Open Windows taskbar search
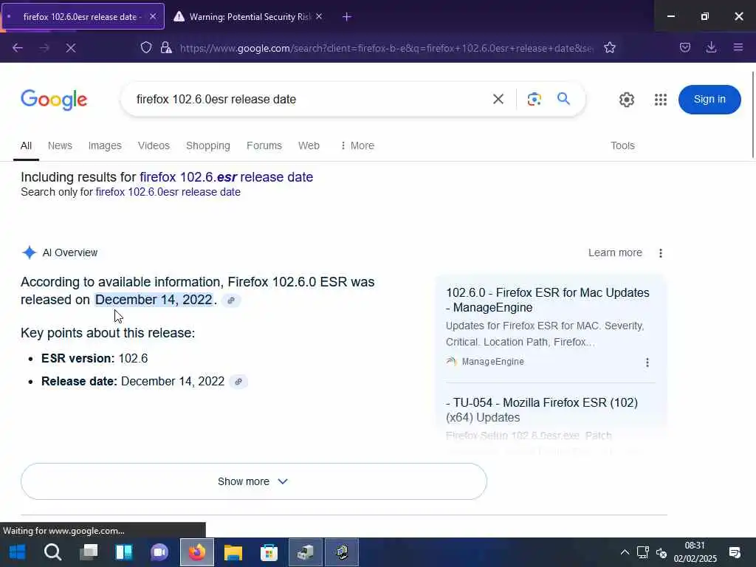 click(52, 552)
